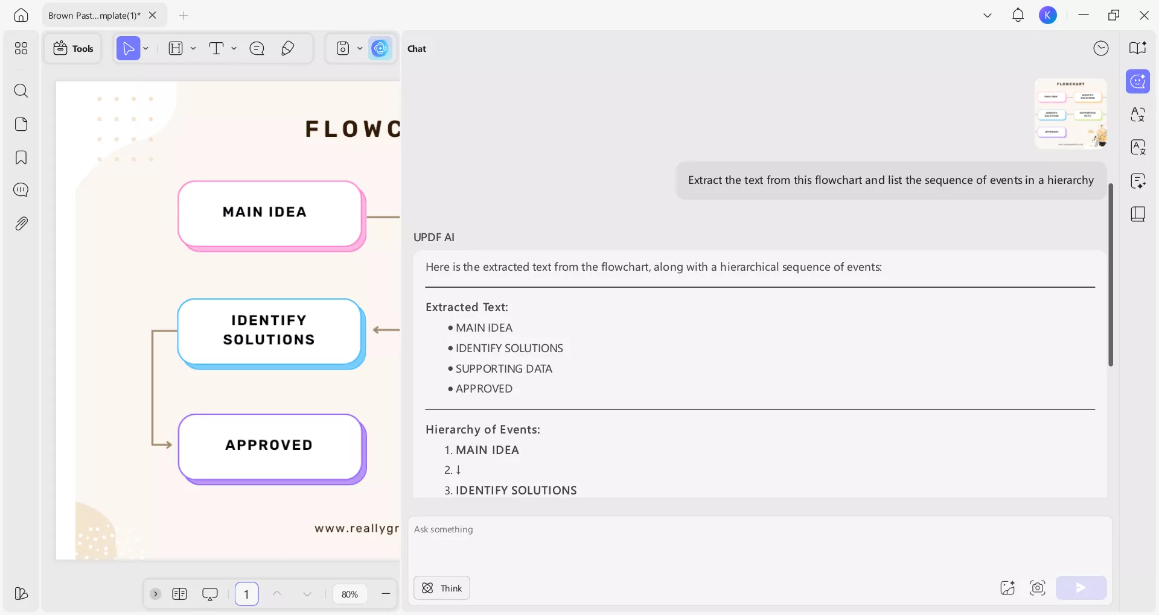Image resolution: width=1159 pixels, height=615 pixels.
Task: Open the Text tool in the toolbar
Action: (x=217, y=48)
